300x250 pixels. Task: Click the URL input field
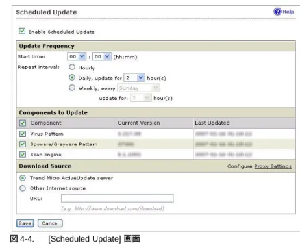tap(118, 198)
